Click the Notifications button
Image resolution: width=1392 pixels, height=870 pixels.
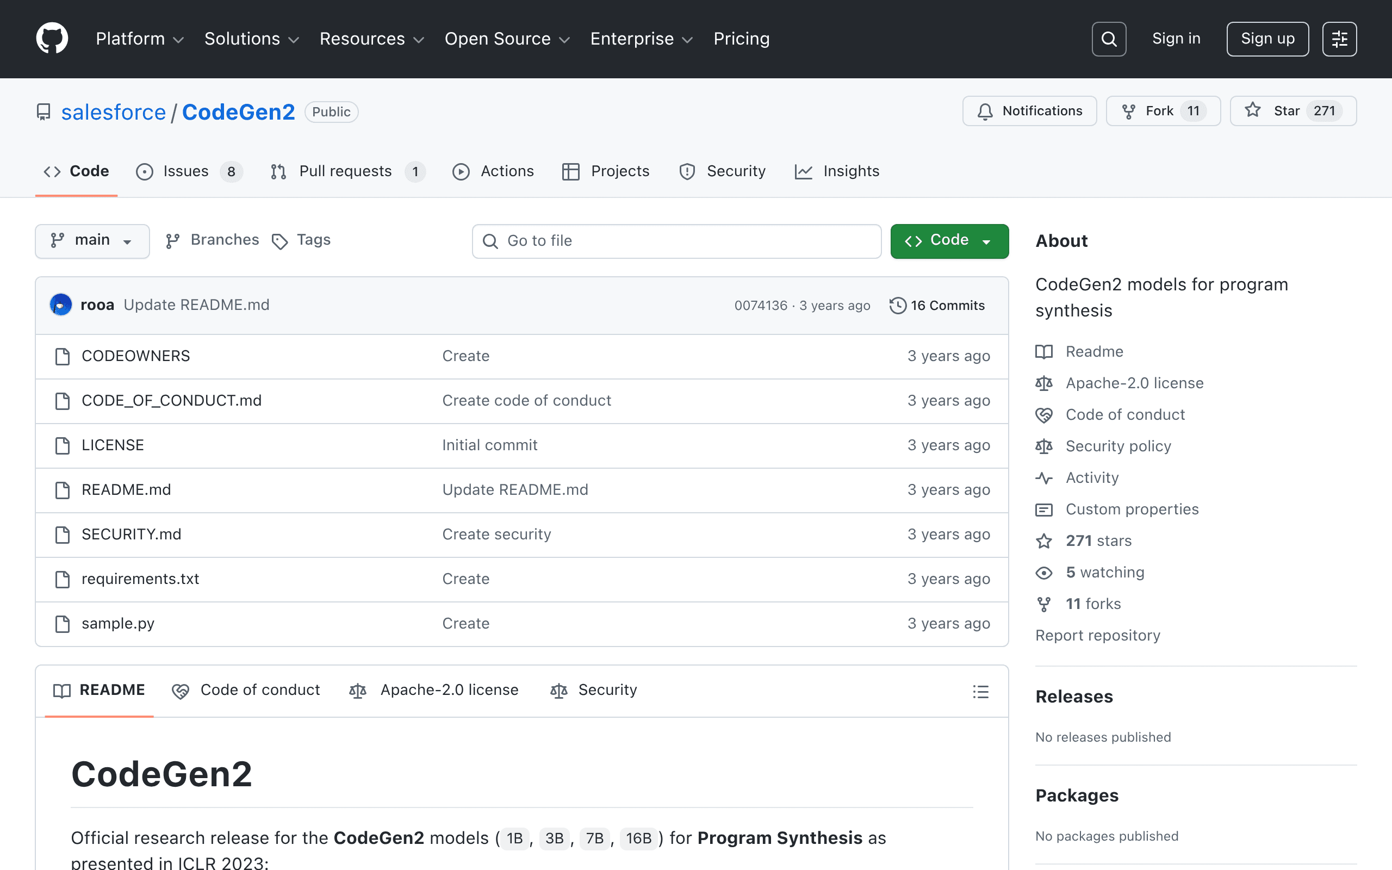coord(1030,111)
